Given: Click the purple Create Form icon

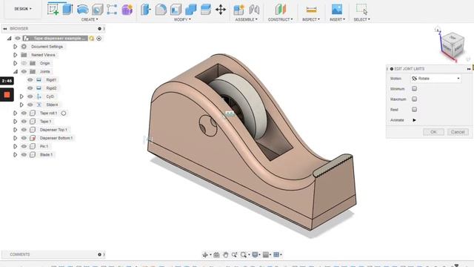Looking at the screenshot, I should [x=127, y=10].
